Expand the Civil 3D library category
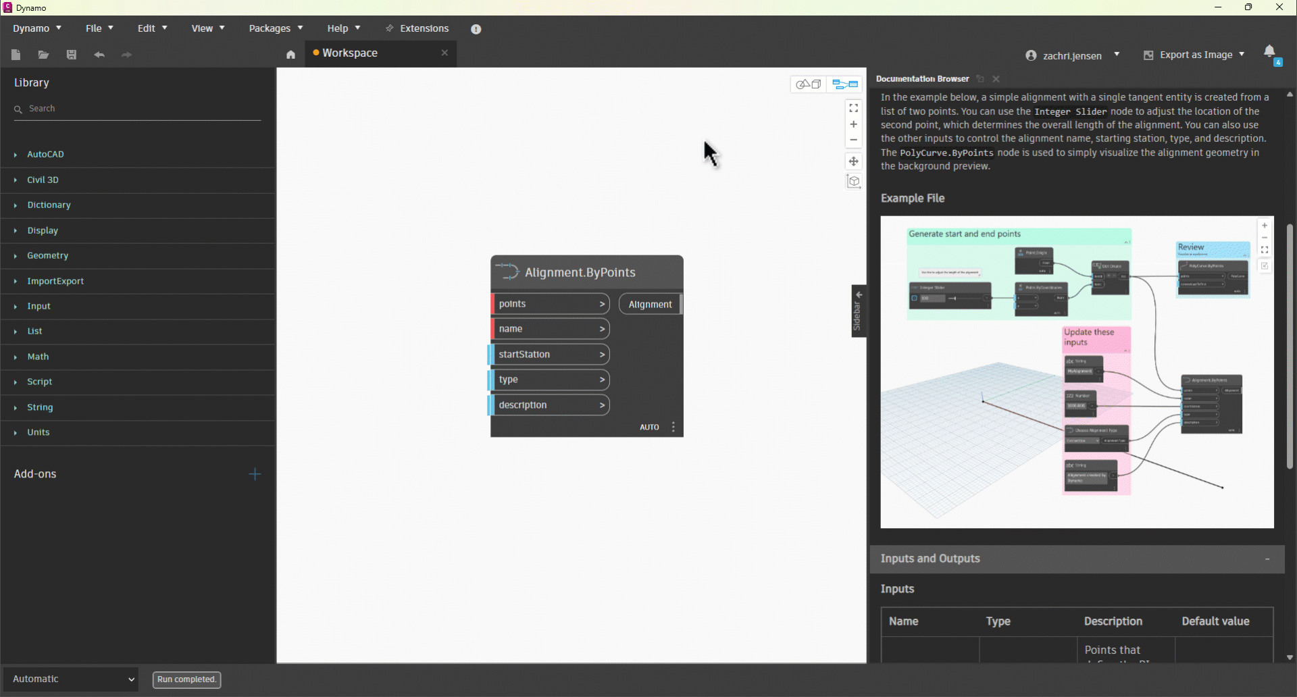Screen dimensions: 1297x697 [x=43, y=180]
